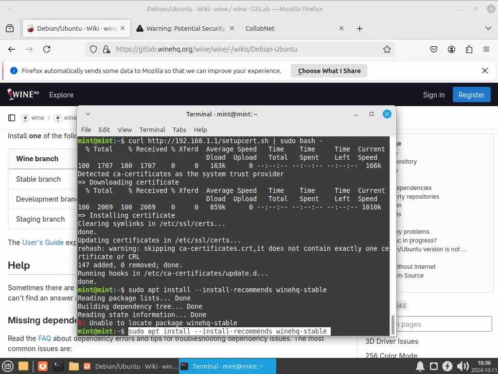498x374 pixels.
Task: Click the WineHQ logo
Action: click(23, 94)
